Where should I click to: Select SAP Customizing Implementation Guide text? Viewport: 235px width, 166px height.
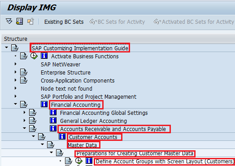[x=80, y=48]
